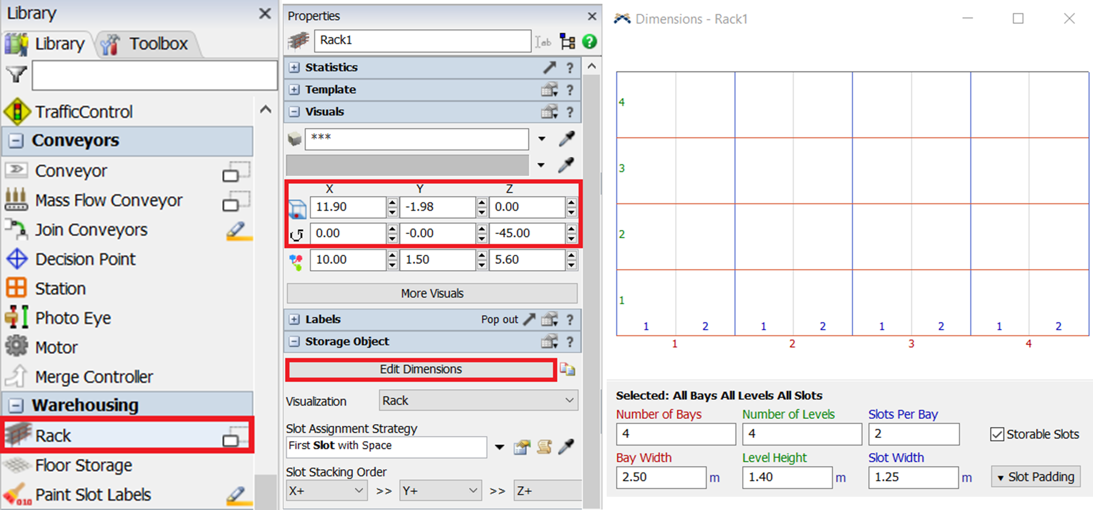The image size is (1093, 510).
Task: Switch to the Toolbox tab
Action: 147,43
